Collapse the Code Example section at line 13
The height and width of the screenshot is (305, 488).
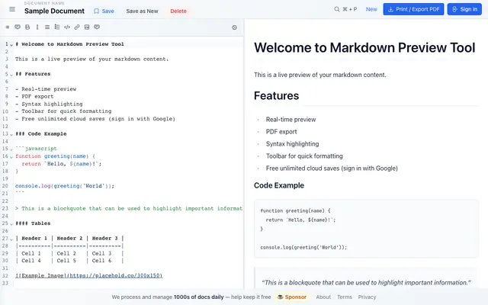[11, 134]
